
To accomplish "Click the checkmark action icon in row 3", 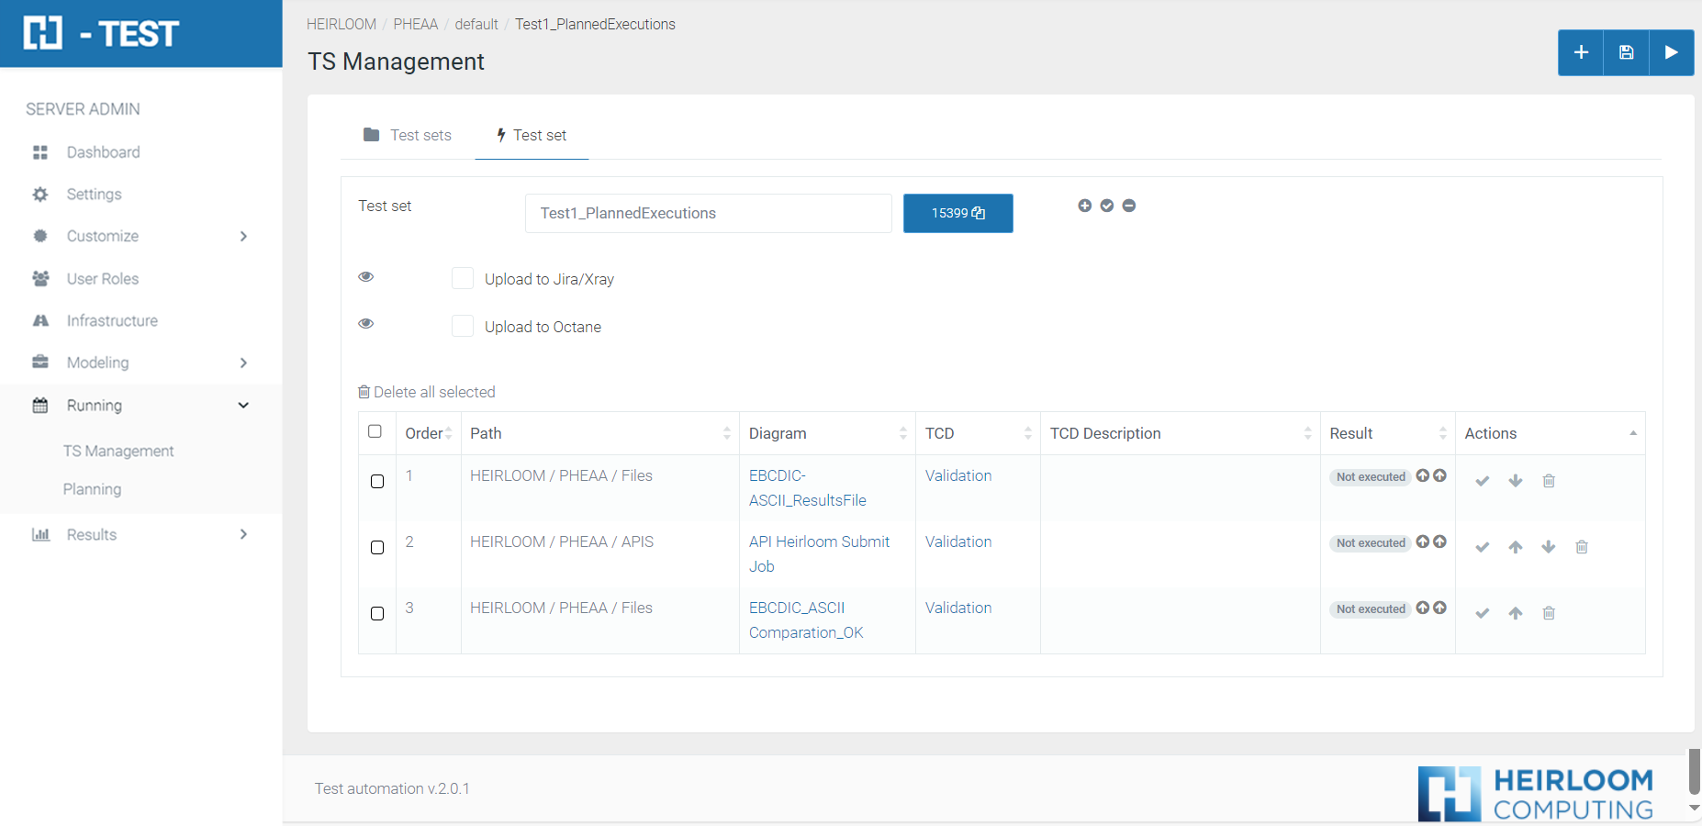I will tap(1482, 613).
